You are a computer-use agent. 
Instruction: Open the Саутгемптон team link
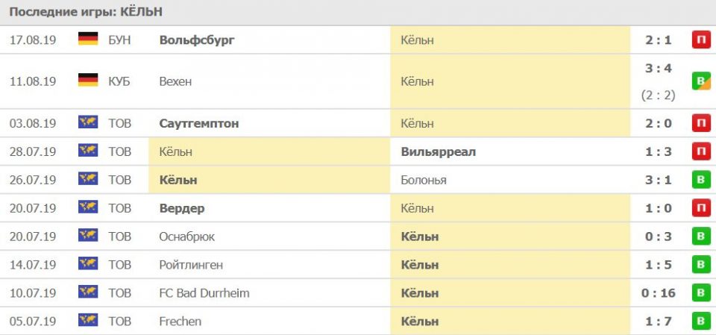[199, 123]
